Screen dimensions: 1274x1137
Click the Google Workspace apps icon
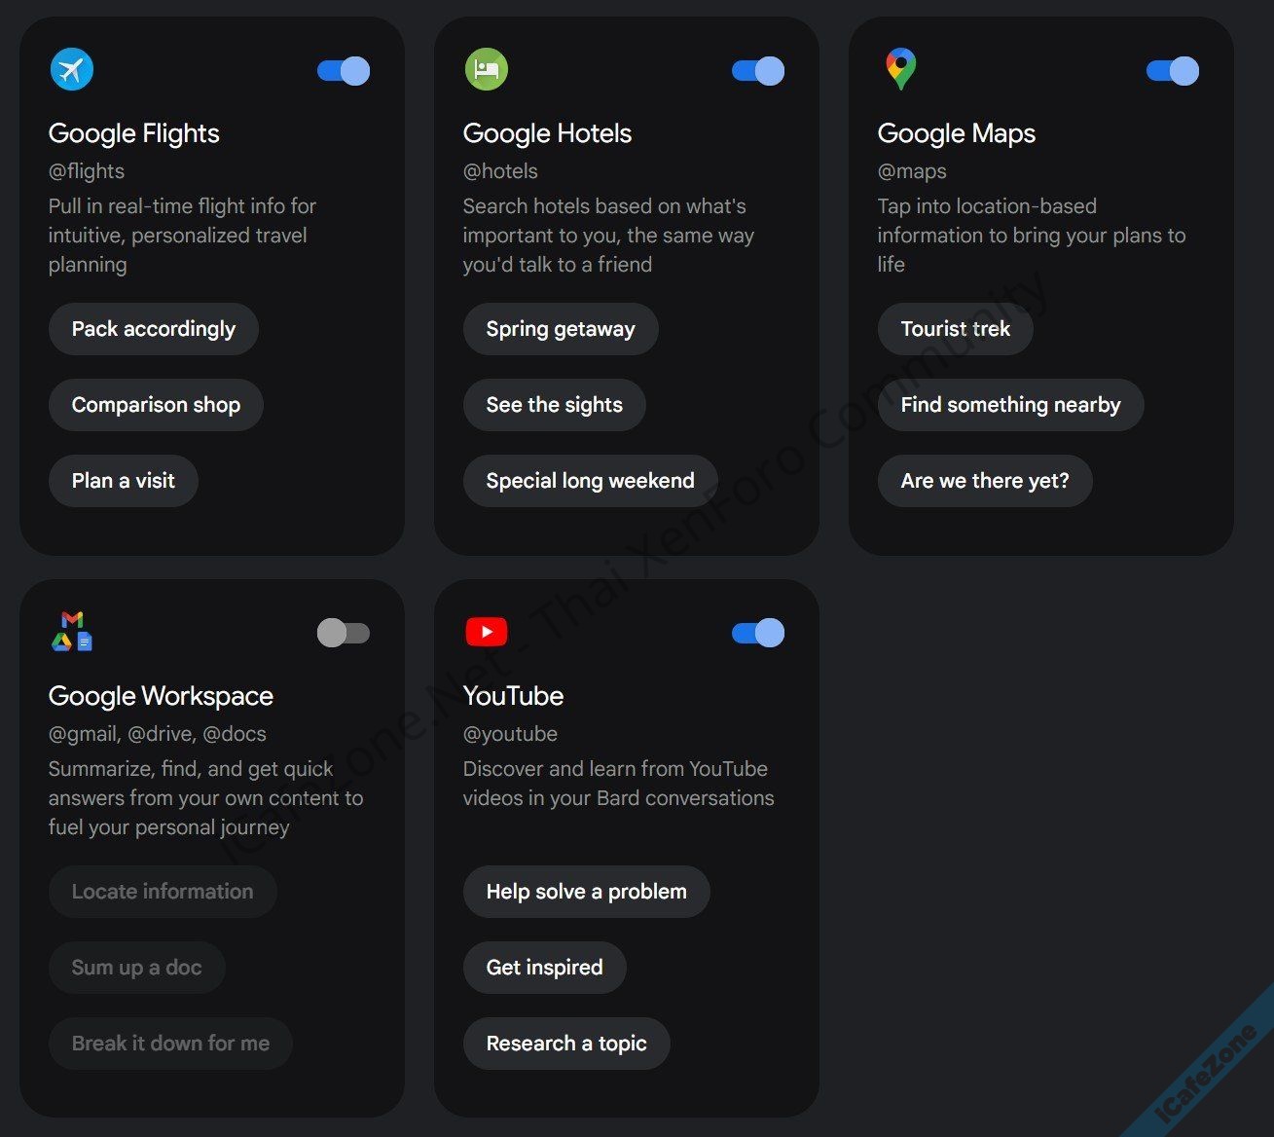(72, 632)
